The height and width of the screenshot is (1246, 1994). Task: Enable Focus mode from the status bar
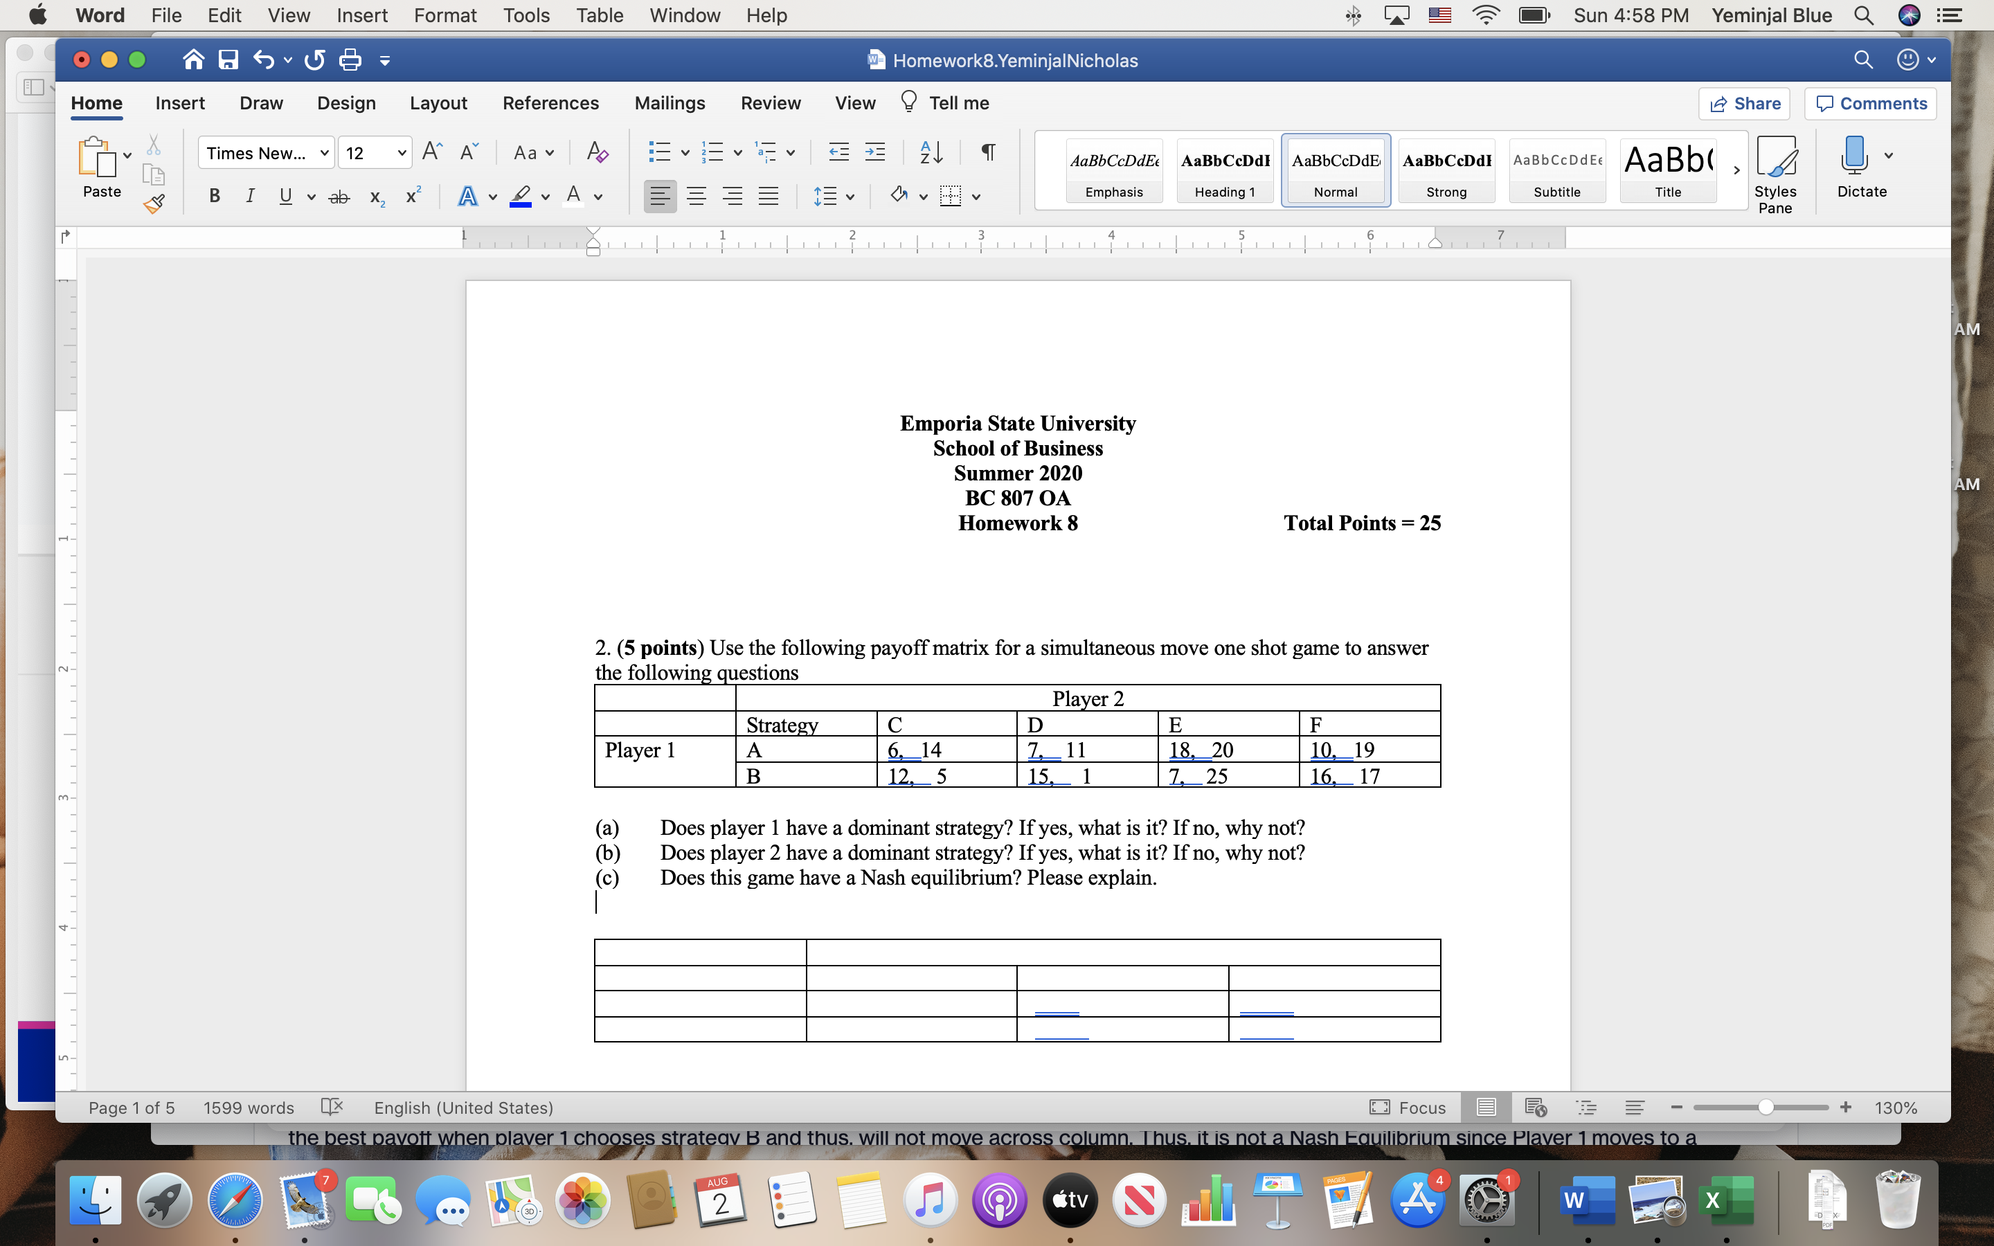[x=1410, y=1108]
